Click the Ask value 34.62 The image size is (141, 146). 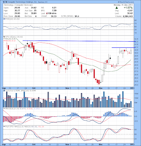tap(34, 8)
